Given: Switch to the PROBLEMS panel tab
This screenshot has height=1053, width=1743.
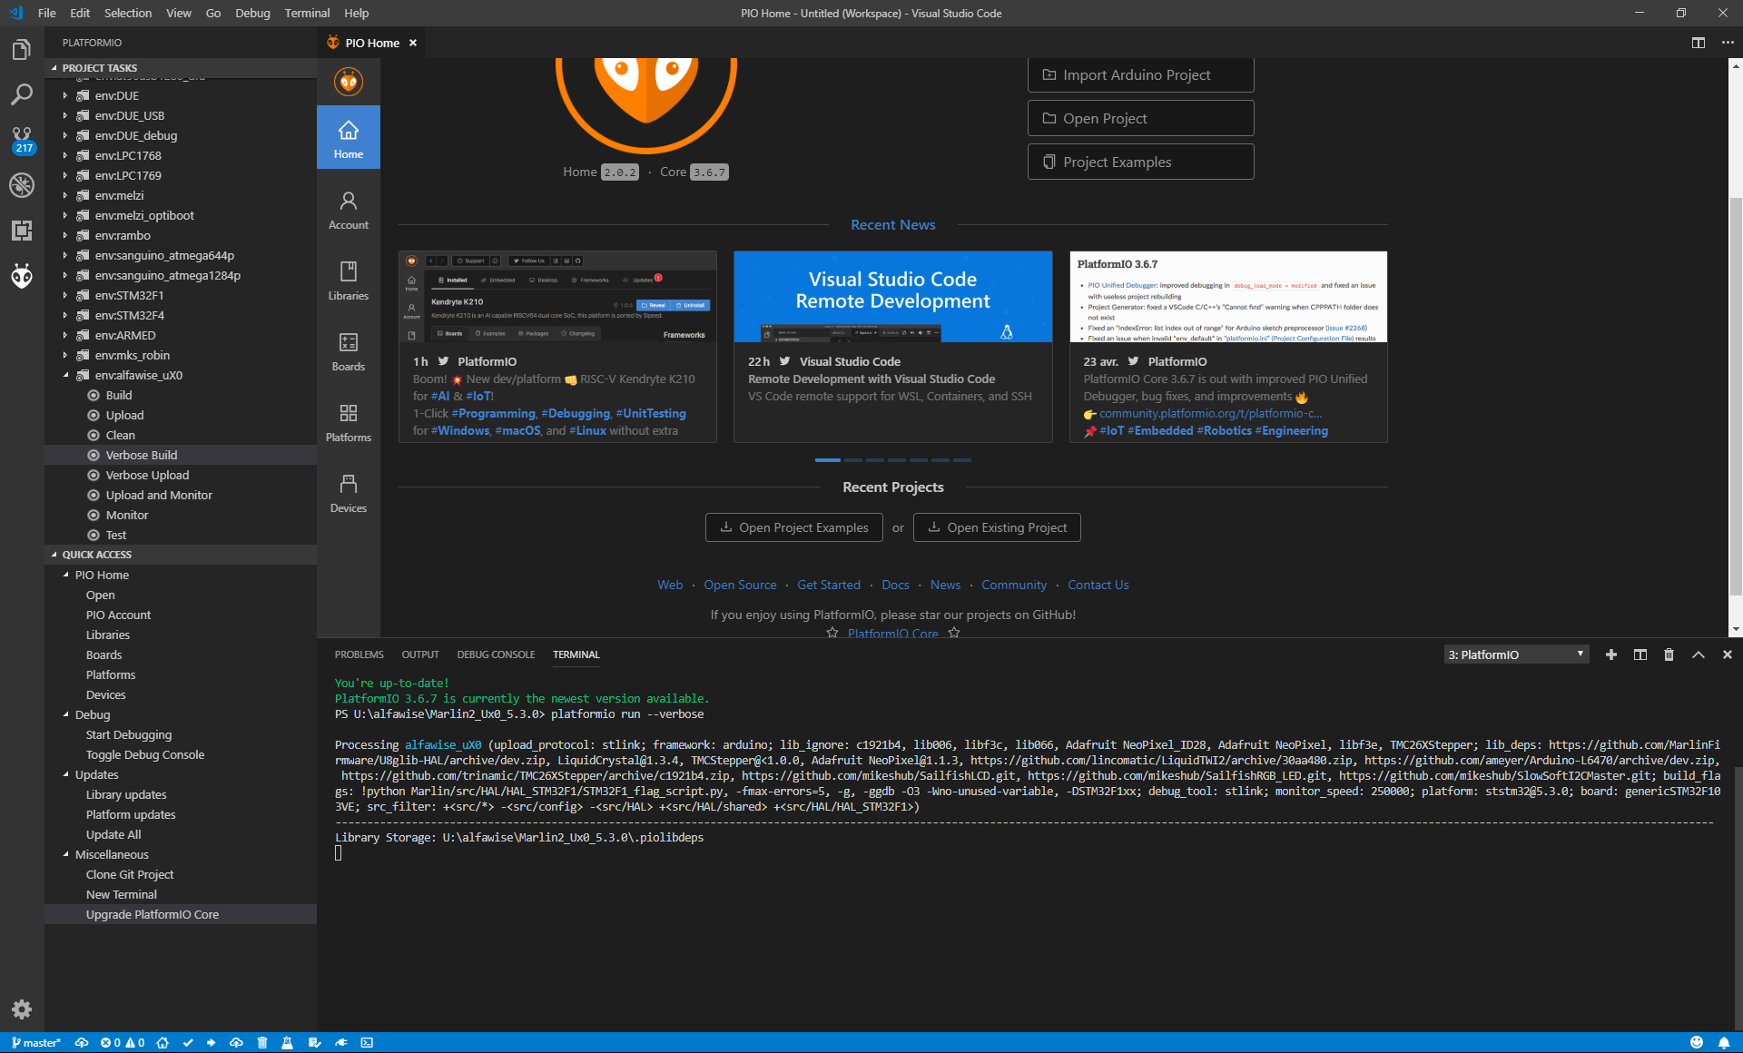Looking at the screenshot, I should click(x=359, y=654).
